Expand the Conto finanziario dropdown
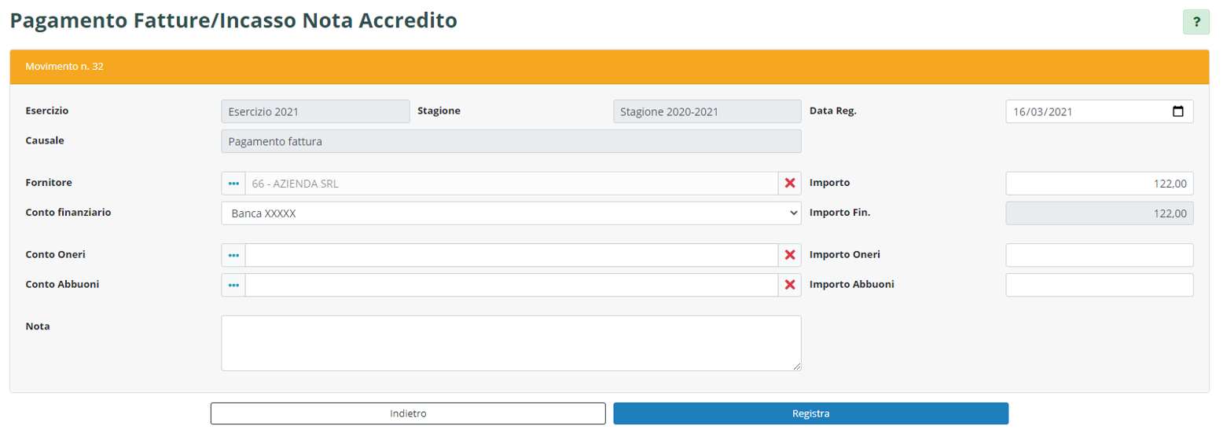Image resolution: width=1227 pixels, height=448 pixels. click(x=511, y=213)
